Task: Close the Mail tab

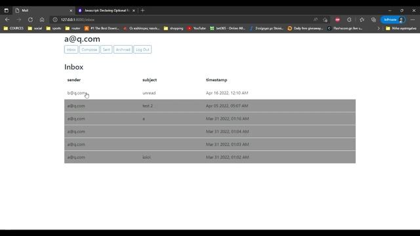Action: pos(71,10)
